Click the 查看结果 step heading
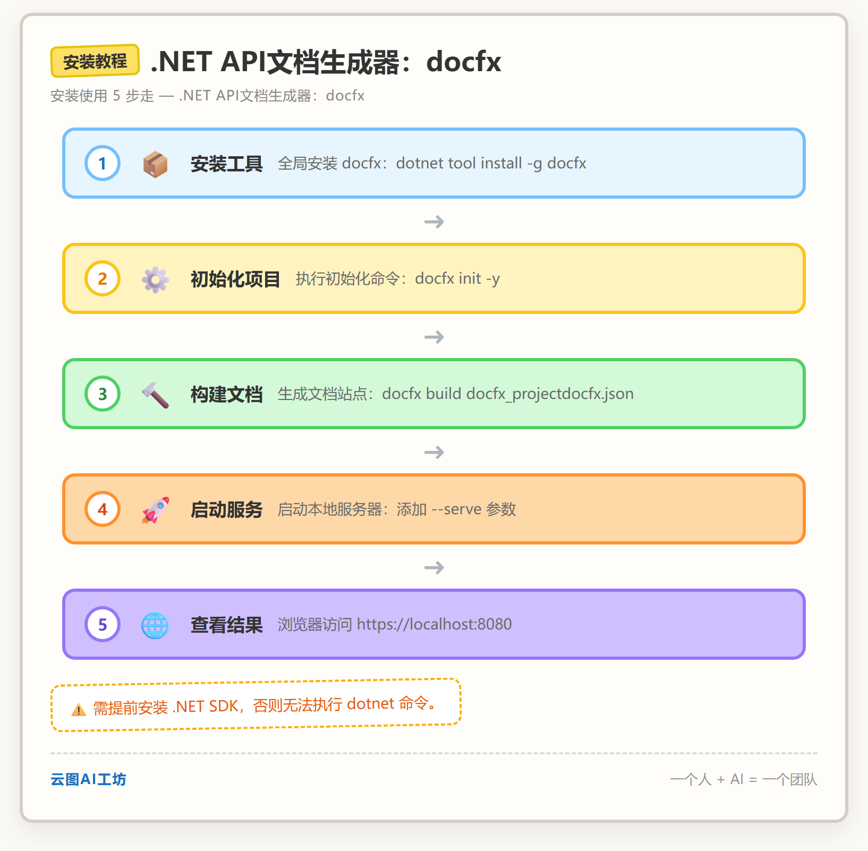The image size is (868, 851). coord(227,625)
